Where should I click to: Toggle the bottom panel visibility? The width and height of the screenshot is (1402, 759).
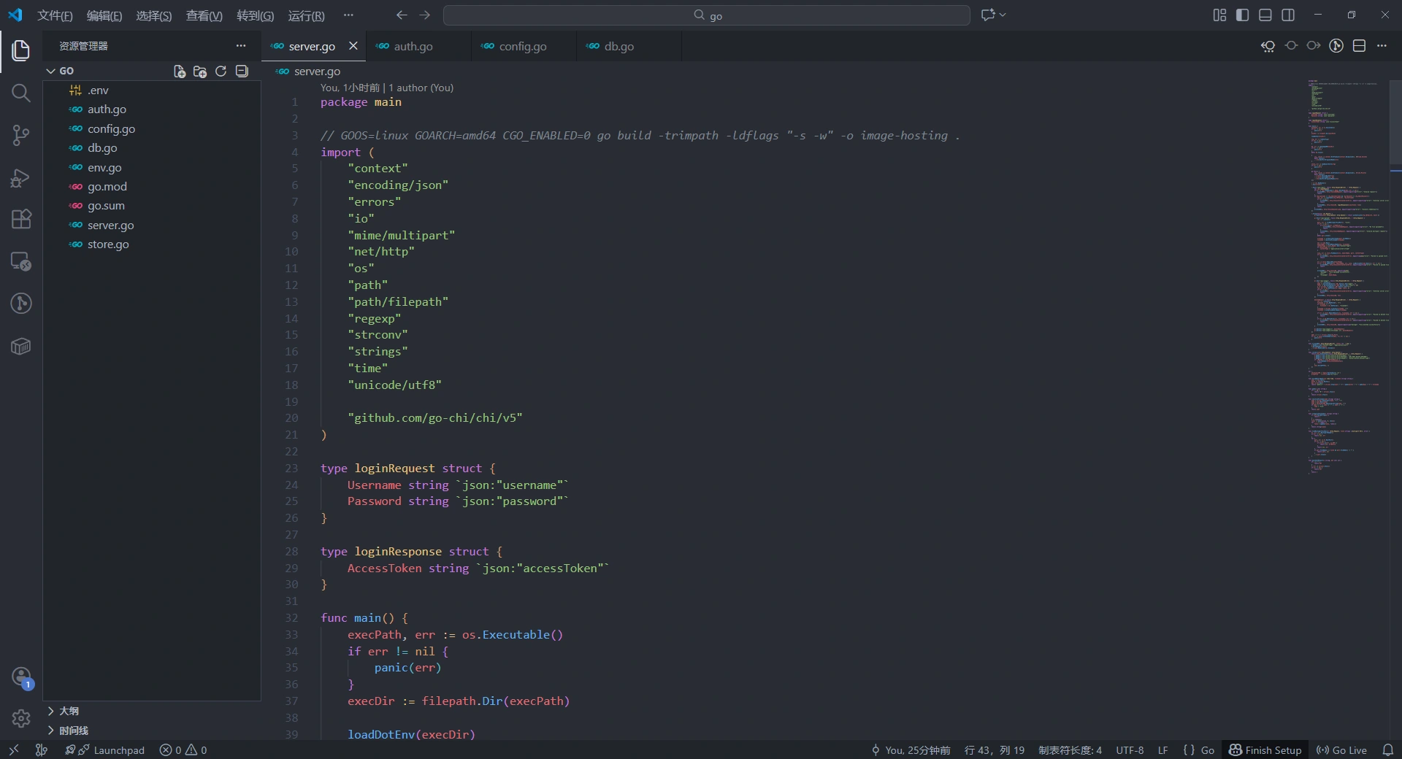pos(1265,15)
